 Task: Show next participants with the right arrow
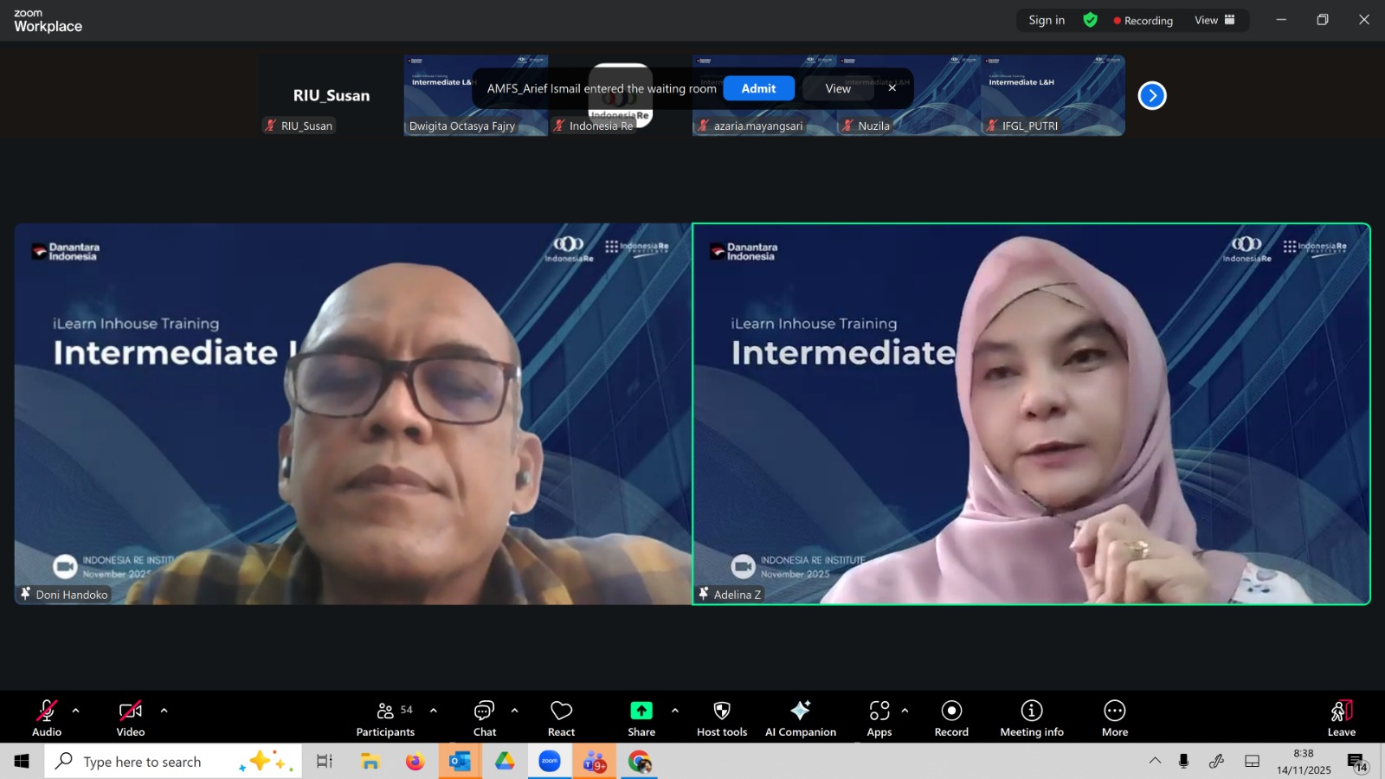1152,95
